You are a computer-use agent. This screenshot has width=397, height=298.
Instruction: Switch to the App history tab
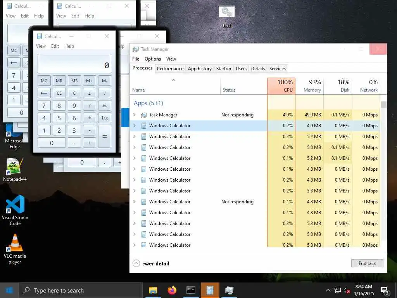200,69
